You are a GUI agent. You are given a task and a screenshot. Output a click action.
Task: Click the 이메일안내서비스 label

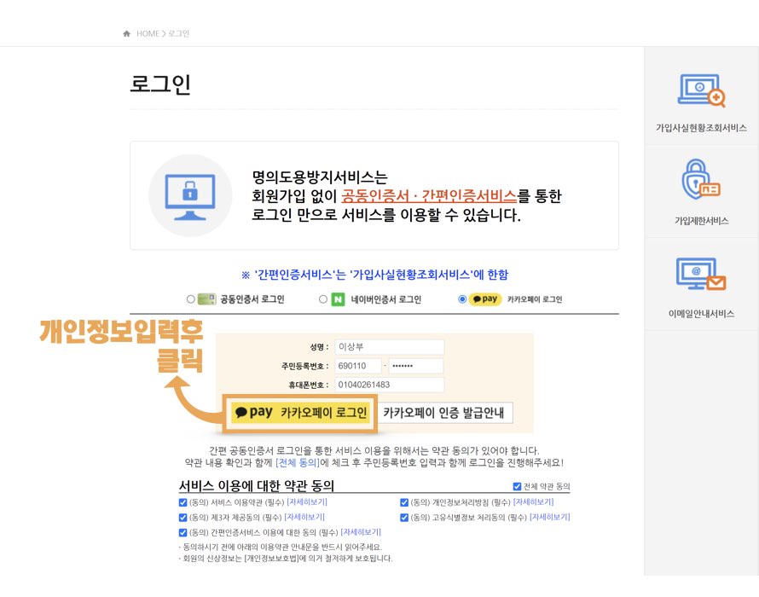point(701,314)
